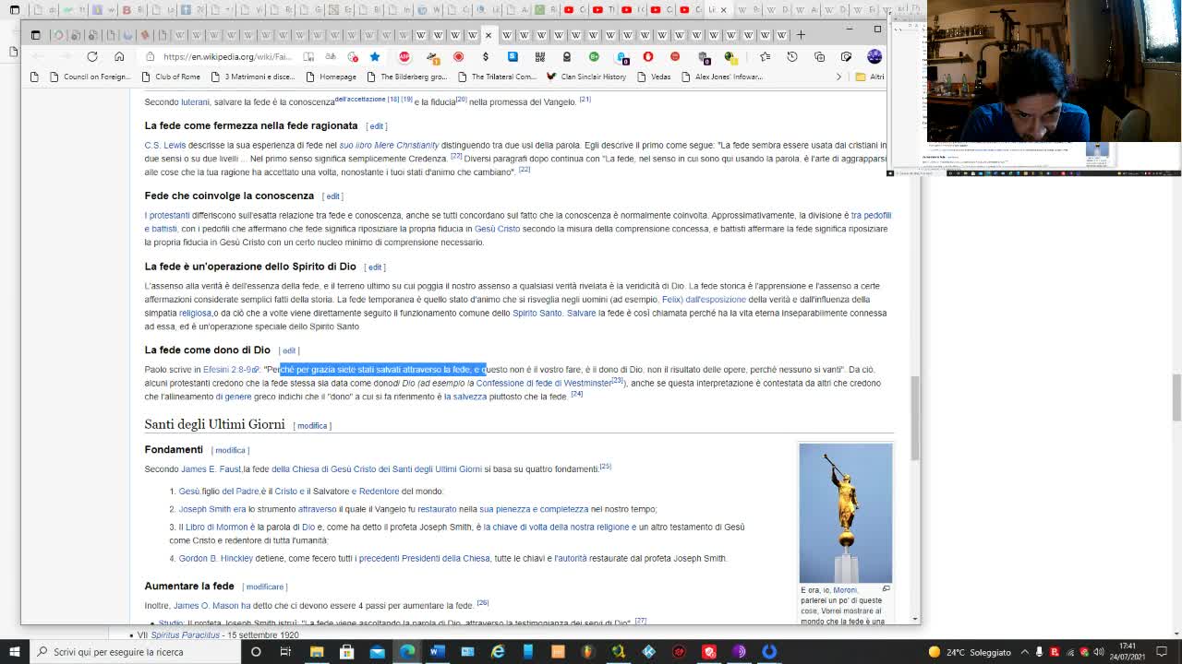Screen dimensions: 1182x664
Task: Go to the browser home page
Action: [x=119, y=56]
